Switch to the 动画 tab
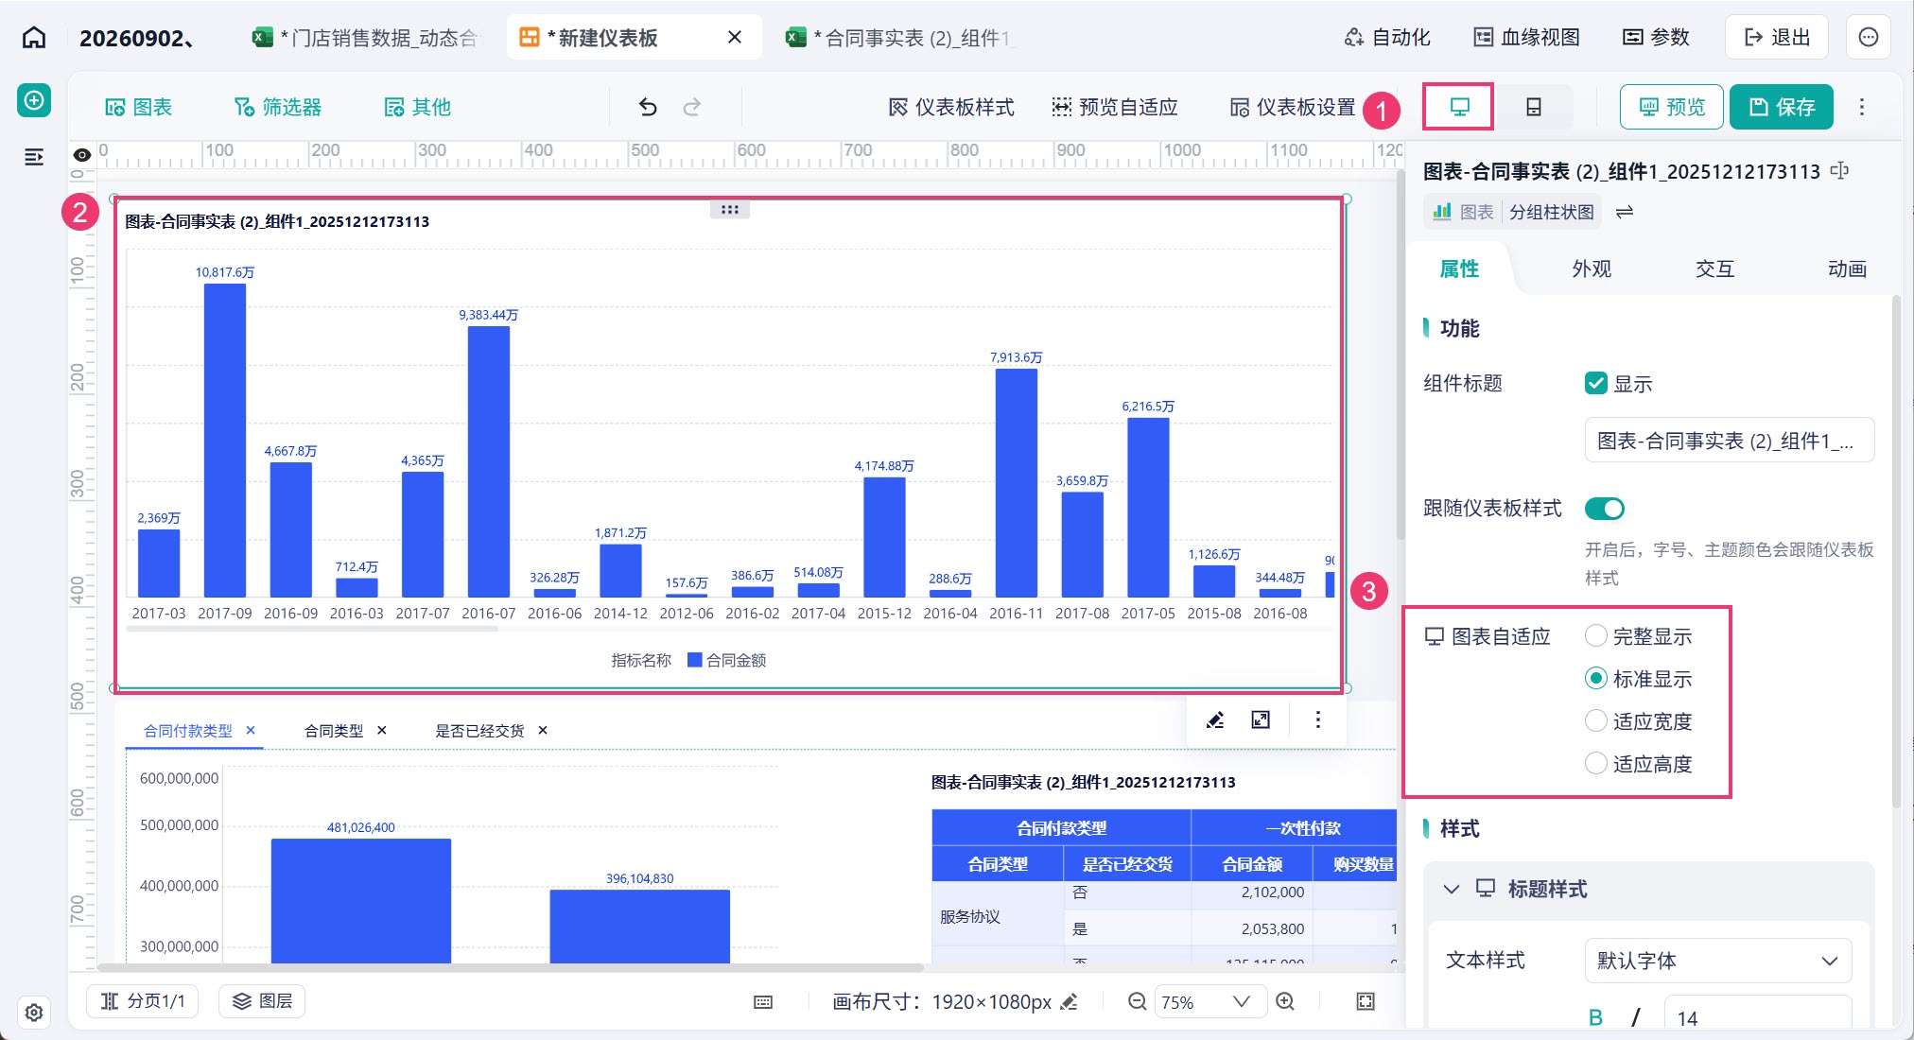 (1847, 269)
